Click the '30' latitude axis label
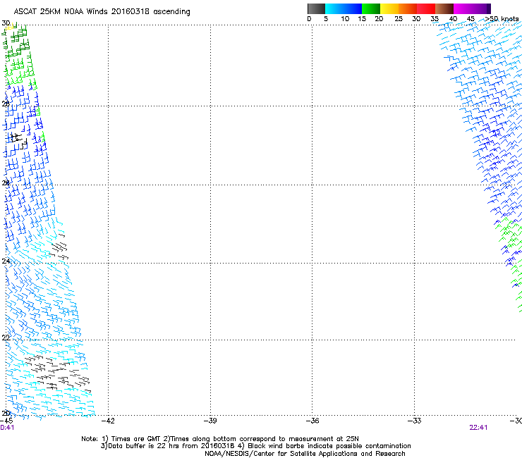522x458 pixels. coord(6,23)
